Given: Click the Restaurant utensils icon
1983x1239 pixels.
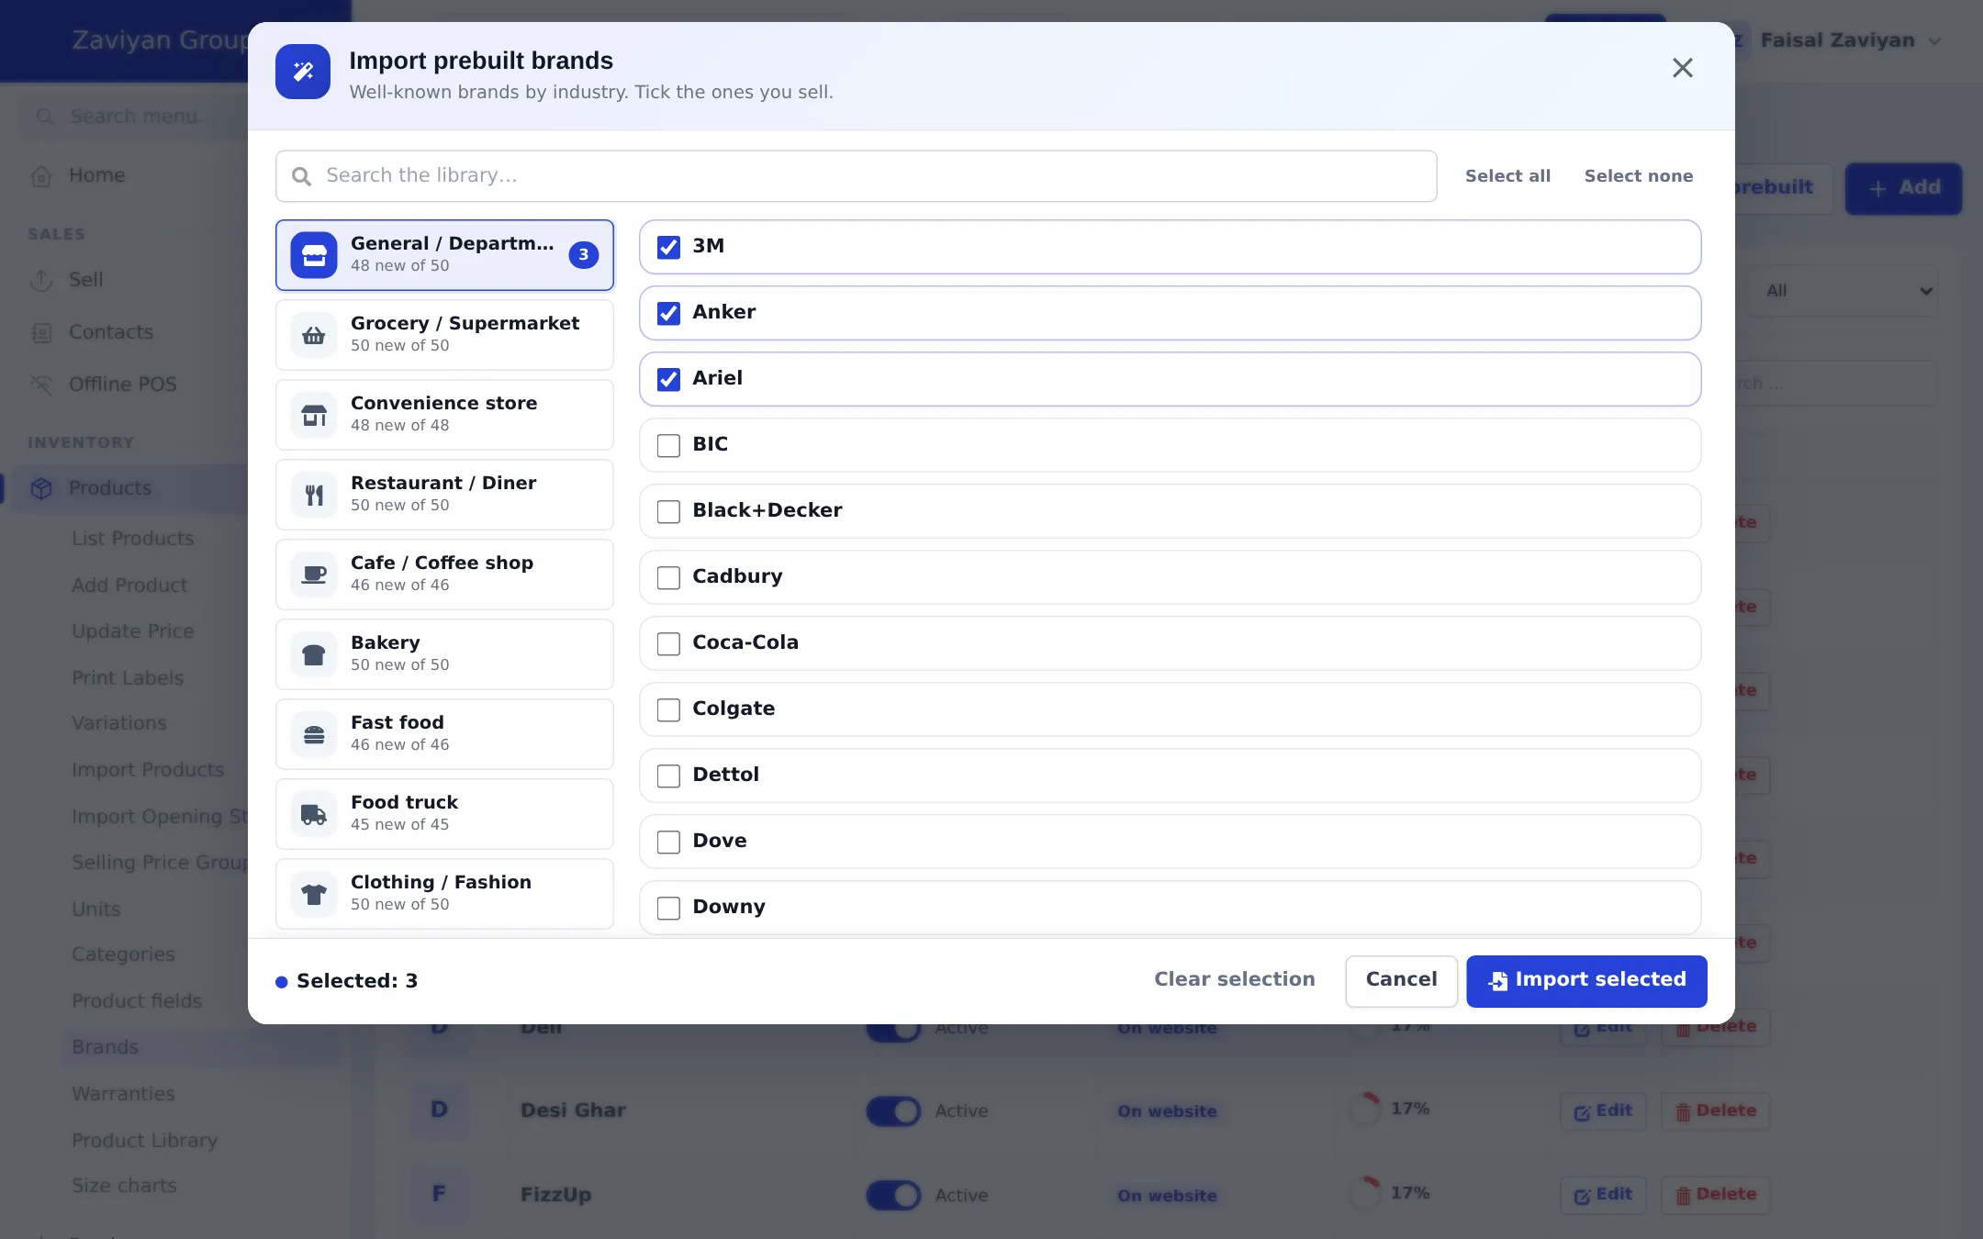Looking at the screenshot, I should pyautogui.click(x=314, y=495).
